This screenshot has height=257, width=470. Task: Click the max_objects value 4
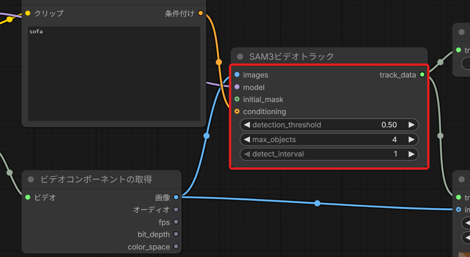pos(395,139)
